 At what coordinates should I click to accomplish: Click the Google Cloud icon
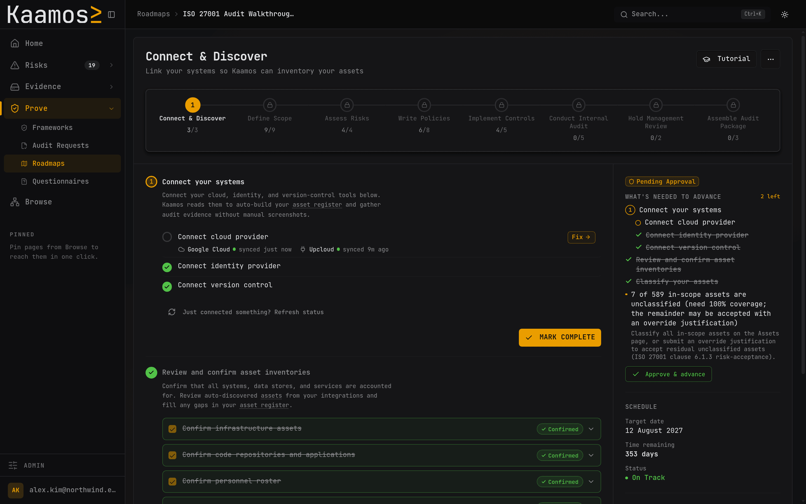click(x=182, y=250)
